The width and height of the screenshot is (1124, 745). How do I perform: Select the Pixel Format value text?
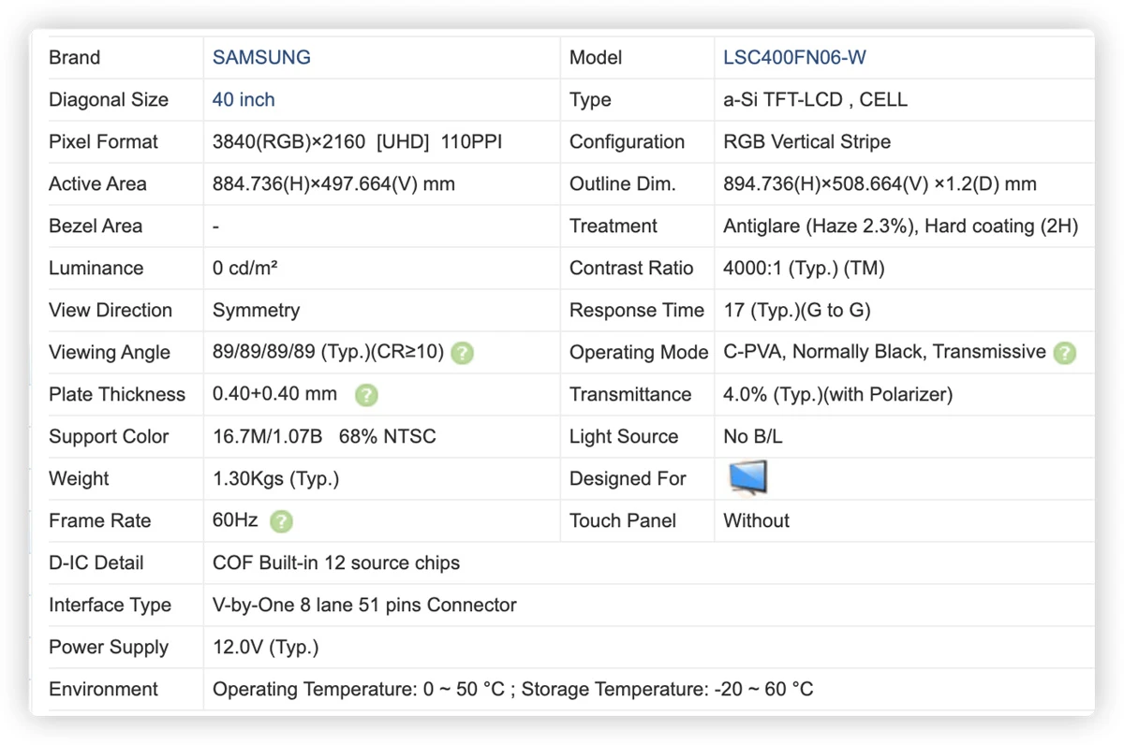click(x=358, y=141)
